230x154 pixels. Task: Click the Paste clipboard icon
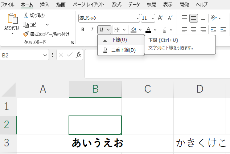tap(13, 18)
